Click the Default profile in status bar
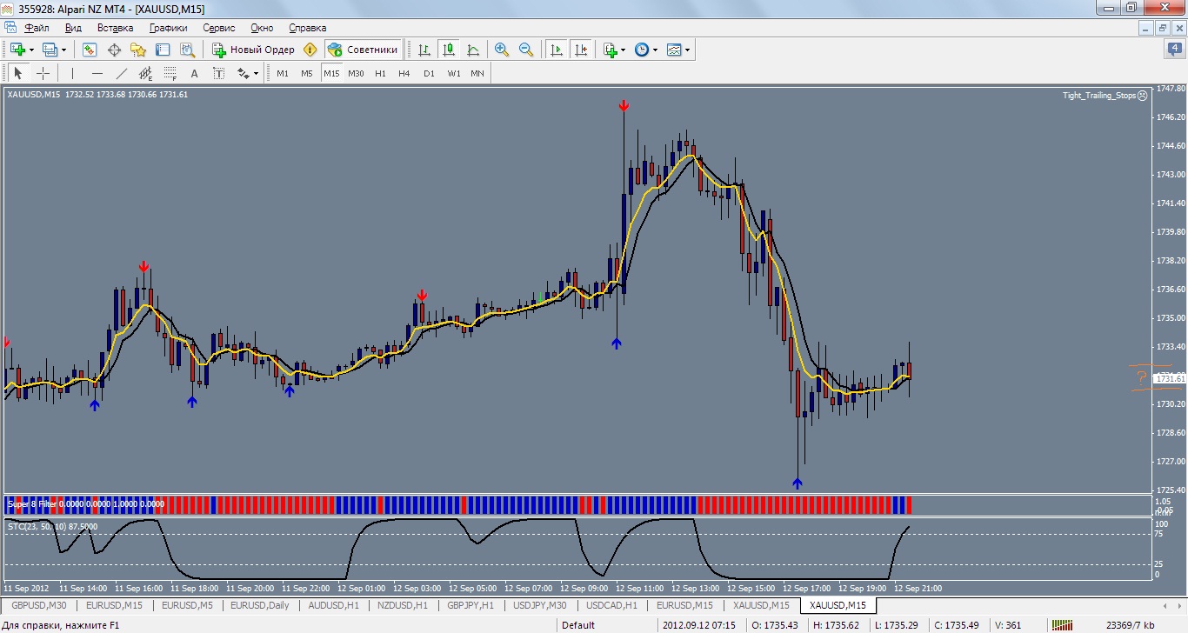The height and width of the screenshot is (633, 1188). tap(578, 624)
